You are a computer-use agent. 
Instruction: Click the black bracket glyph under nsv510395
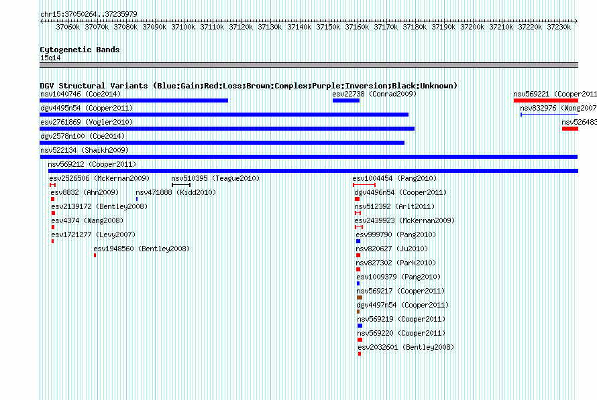pos(181,185)
